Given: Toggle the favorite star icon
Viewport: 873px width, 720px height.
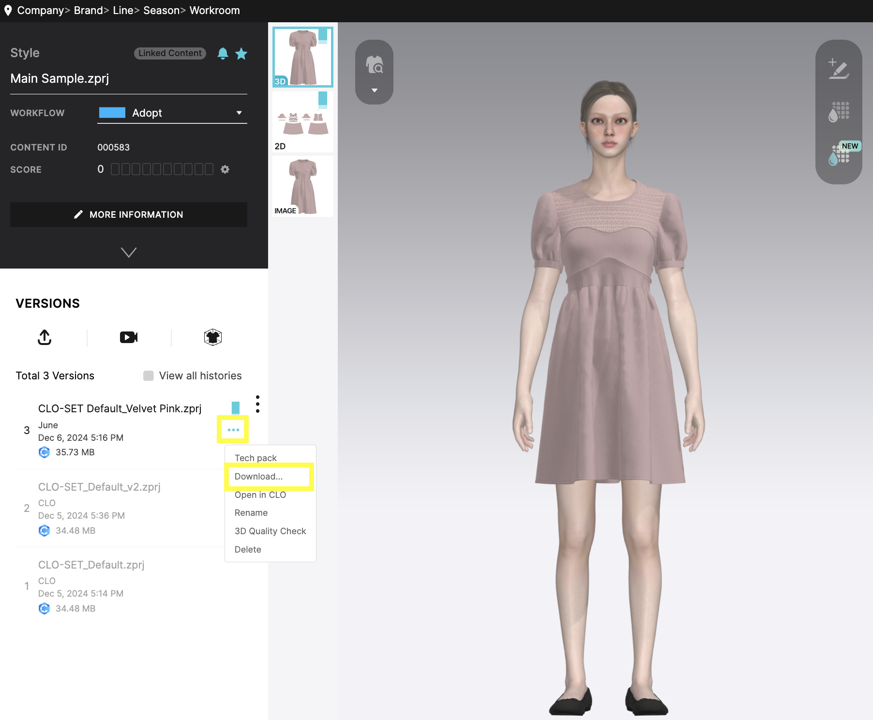Looking at the screenshot, I should (241, 54).
